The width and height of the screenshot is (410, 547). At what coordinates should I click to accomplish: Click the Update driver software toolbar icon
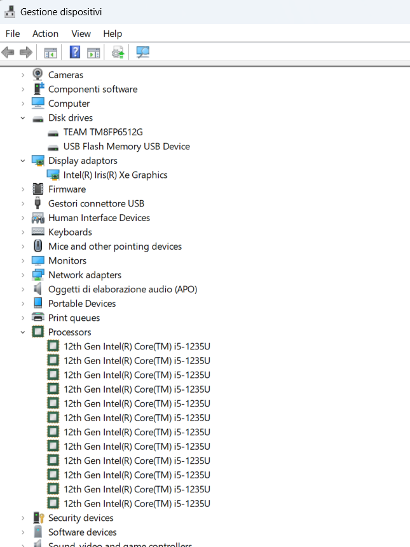(118, 53)
